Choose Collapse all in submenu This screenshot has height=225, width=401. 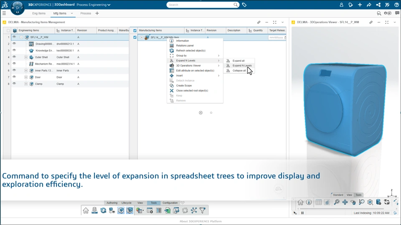point(239,71)
